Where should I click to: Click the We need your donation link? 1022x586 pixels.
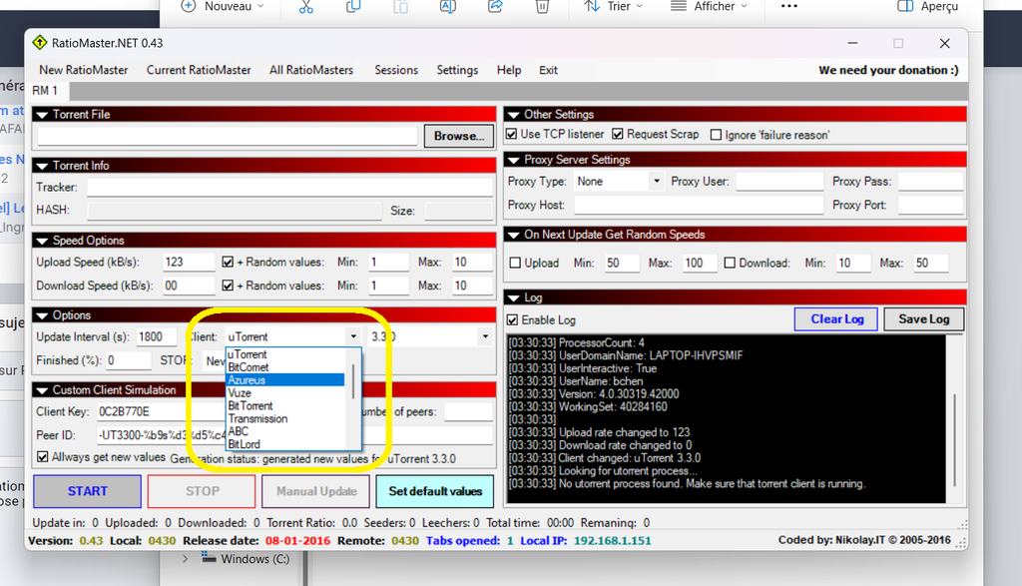888,71
